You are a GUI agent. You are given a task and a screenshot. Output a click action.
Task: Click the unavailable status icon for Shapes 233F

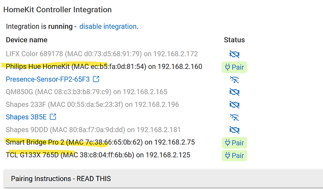[234, 105]
